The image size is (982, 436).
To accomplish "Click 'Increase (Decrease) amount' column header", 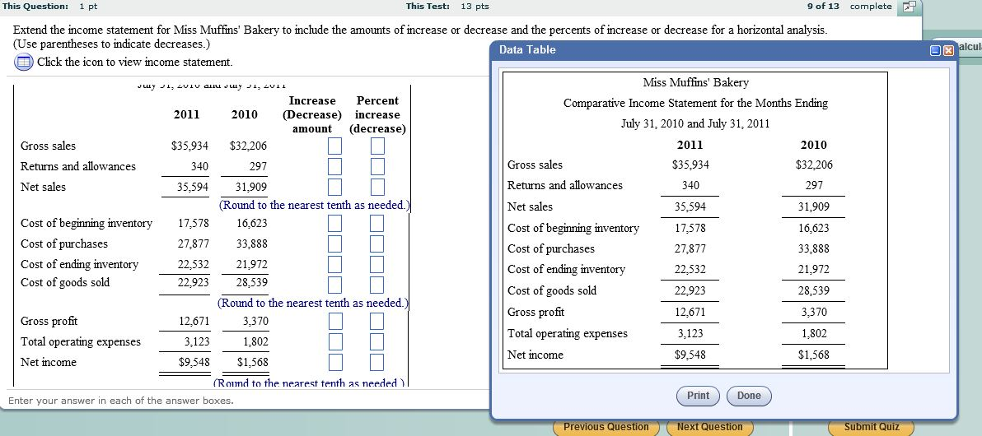I will 312,114.
